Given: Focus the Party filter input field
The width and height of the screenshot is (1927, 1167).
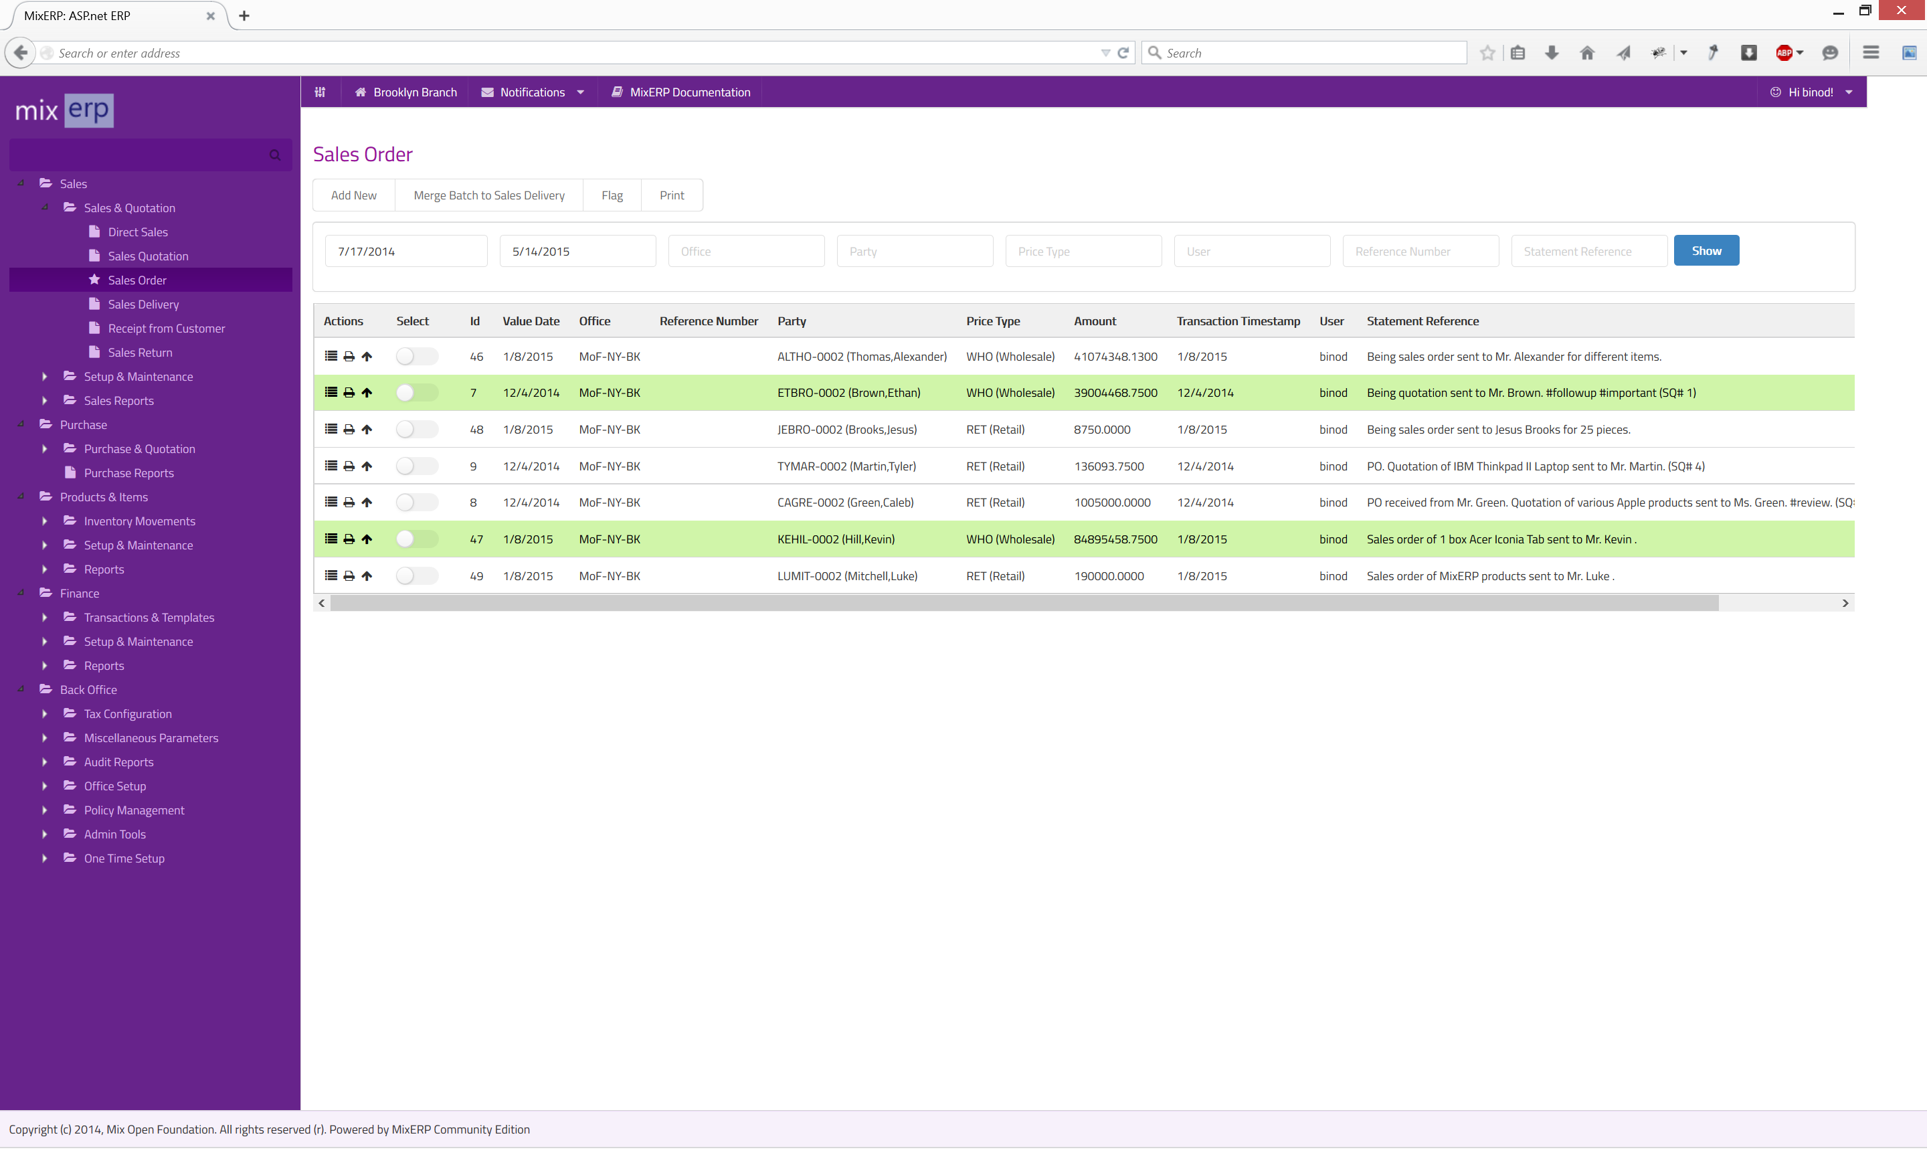Looking at the screenshot, I should (x=914, y=251).
